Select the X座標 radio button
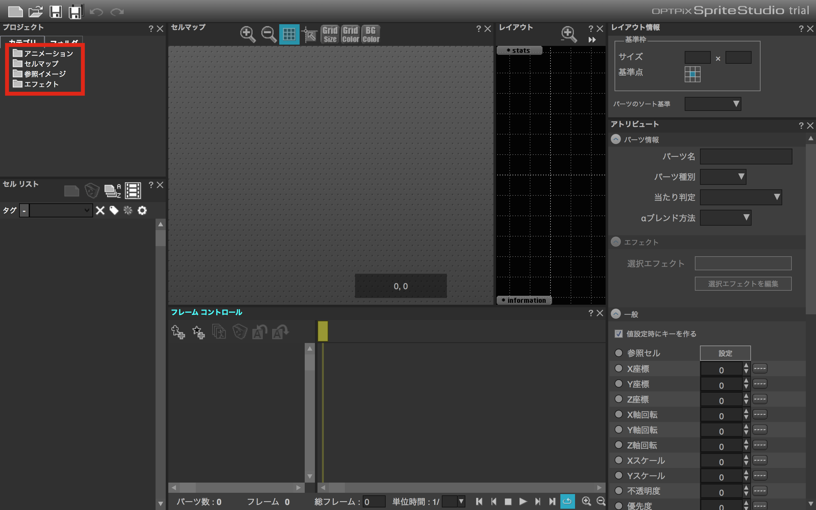816x510 pixels. (618, 368)
